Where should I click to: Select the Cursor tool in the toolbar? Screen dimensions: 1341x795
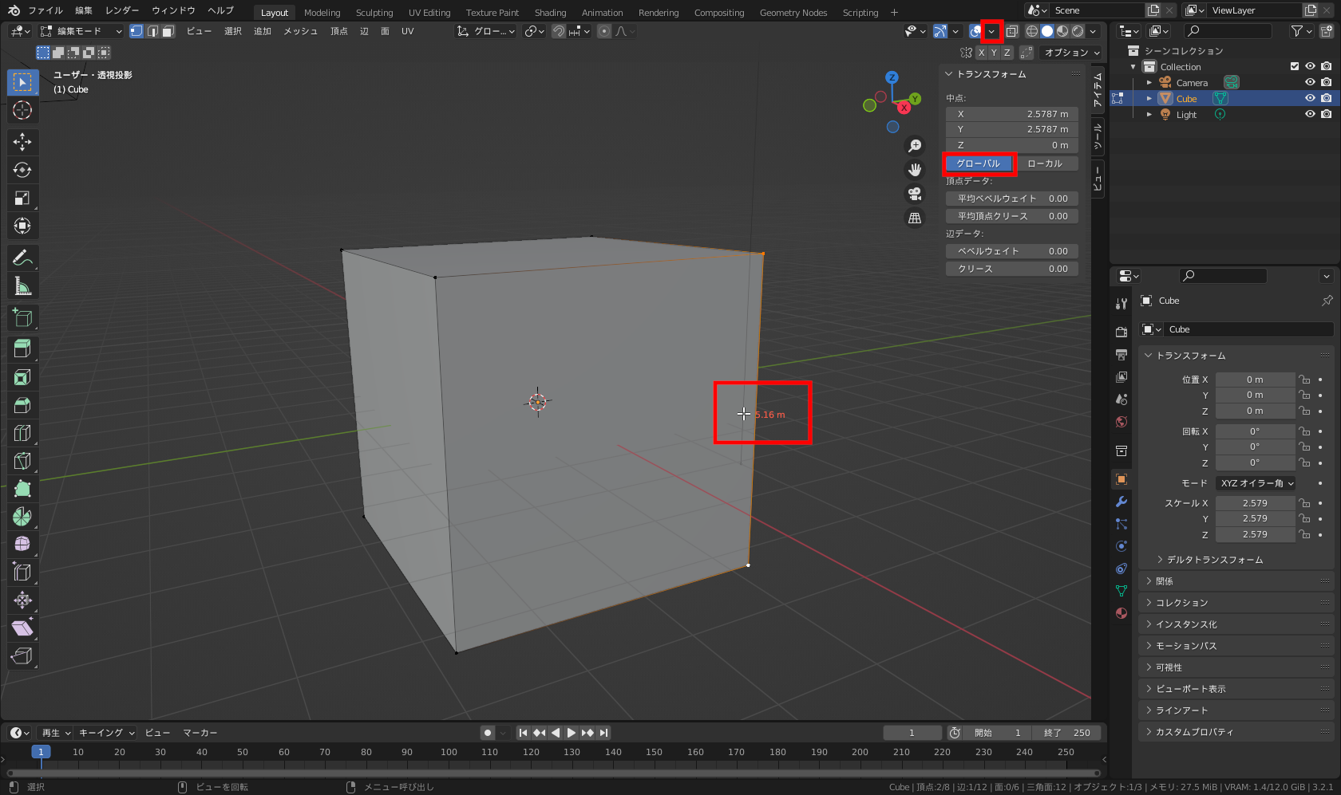coord(22,110)
